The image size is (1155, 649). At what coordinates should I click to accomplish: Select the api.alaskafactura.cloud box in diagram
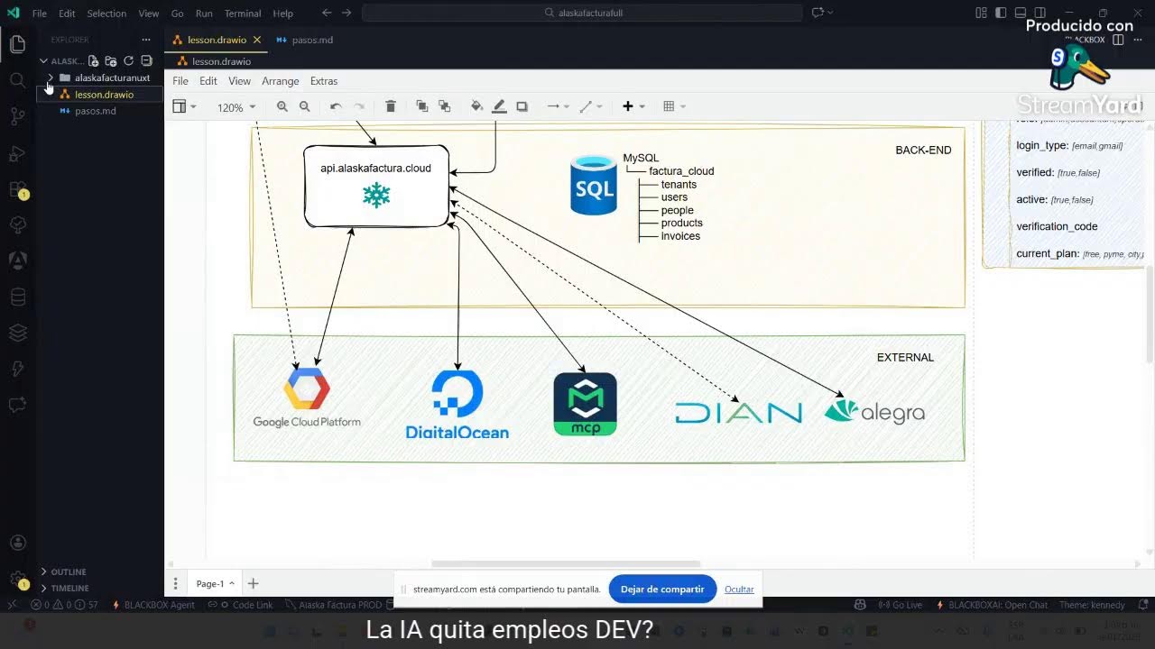point(376,186)
